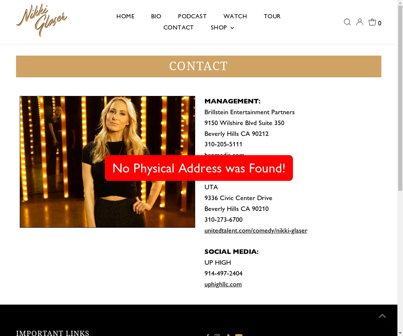
Task: Select the WATCH menu item
Action: pyautogui.click(x=235, y=16)
